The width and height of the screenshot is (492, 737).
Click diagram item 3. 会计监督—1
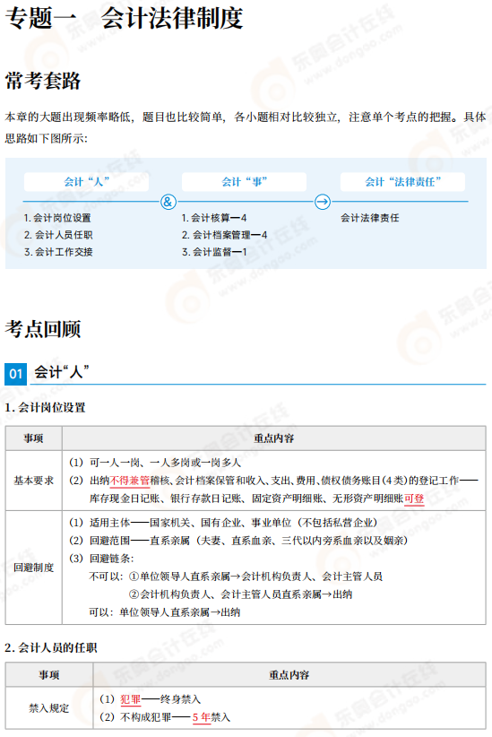point(214,252)
